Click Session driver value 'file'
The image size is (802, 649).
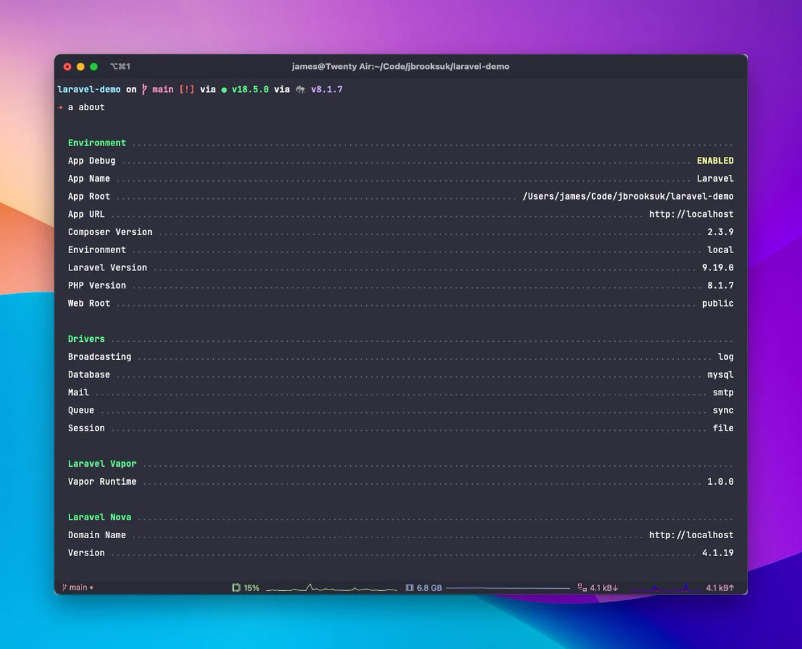(x=723, y=428)
